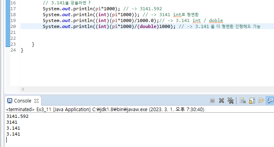Click the empty editor line 21
This screenshot has width=274, height=147.
[147, 32]
